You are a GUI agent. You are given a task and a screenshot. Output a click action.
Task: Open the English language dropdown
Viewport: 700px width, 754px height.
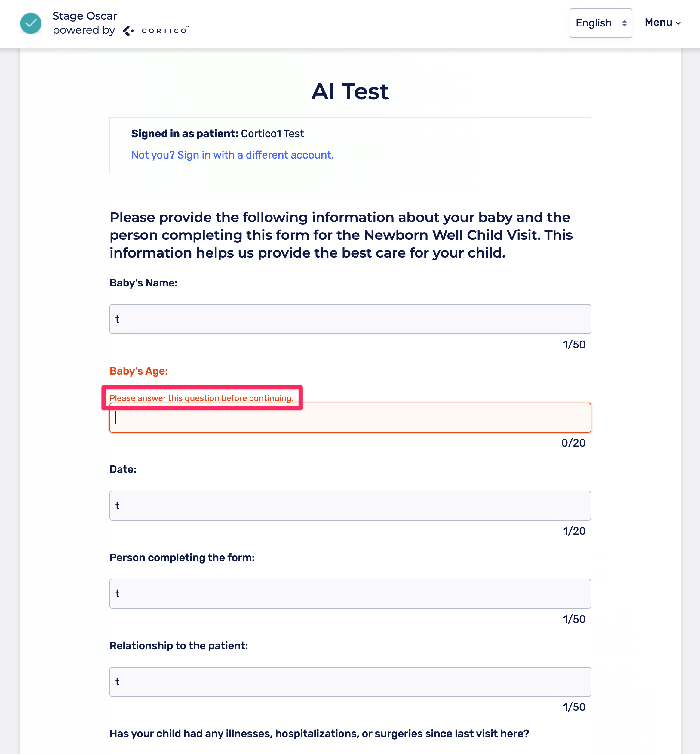600,23
